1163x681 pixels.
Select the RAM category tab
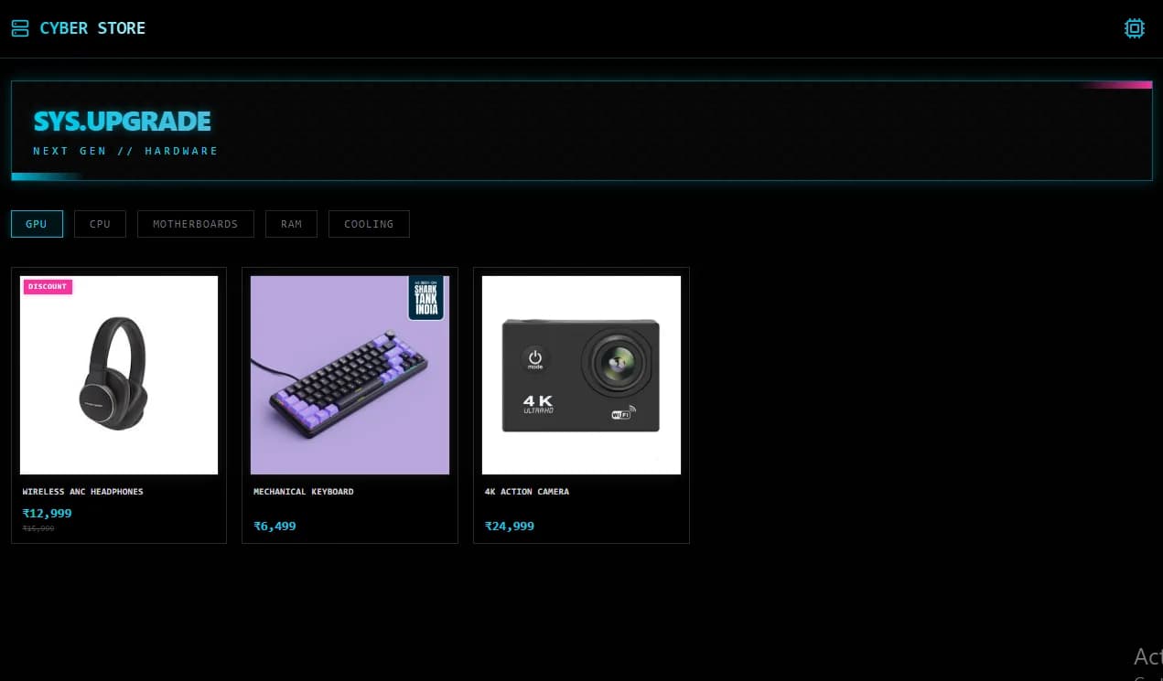coord(291,224)
